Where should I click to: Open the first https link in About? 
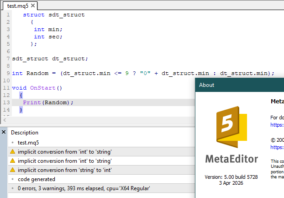point(277,124)
